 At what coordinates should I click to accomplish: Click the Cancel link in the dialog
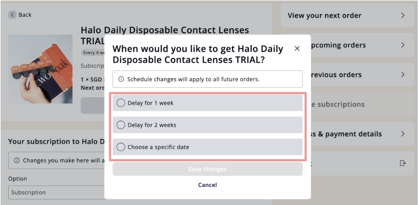208,185
